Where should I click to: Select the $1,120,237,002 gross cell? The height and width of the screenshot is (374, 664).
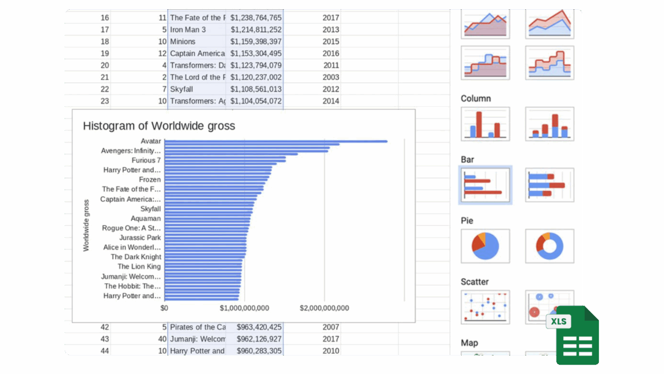(255, 77)
